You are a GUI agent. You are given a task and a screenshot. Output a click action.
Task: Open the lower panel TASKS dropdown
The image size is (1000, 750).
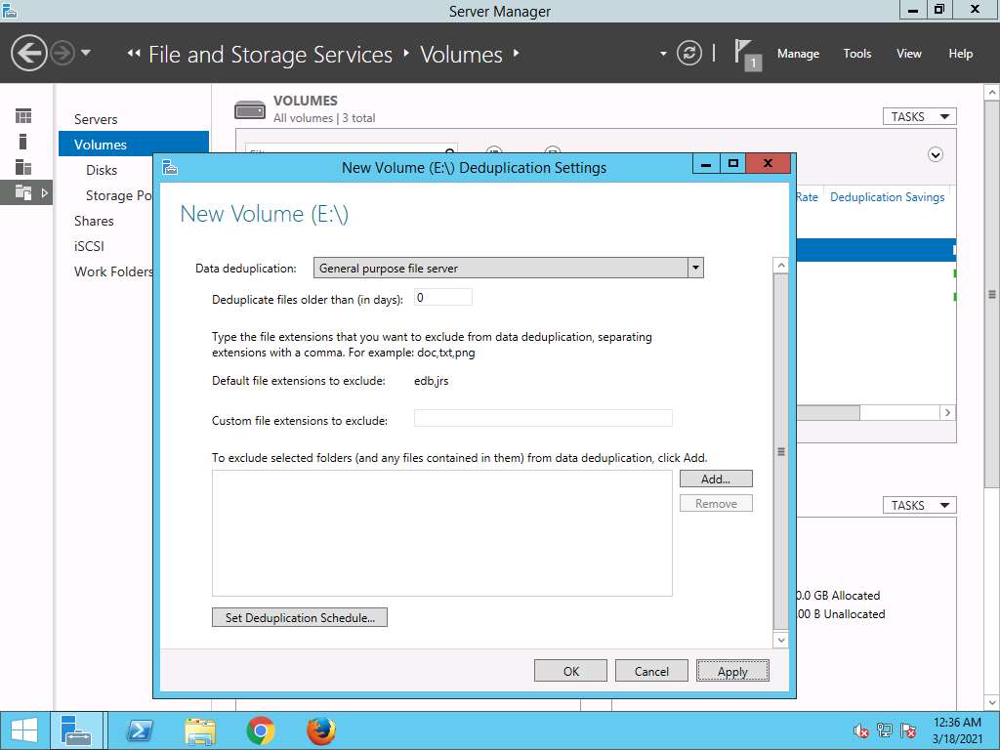point(920,505)
